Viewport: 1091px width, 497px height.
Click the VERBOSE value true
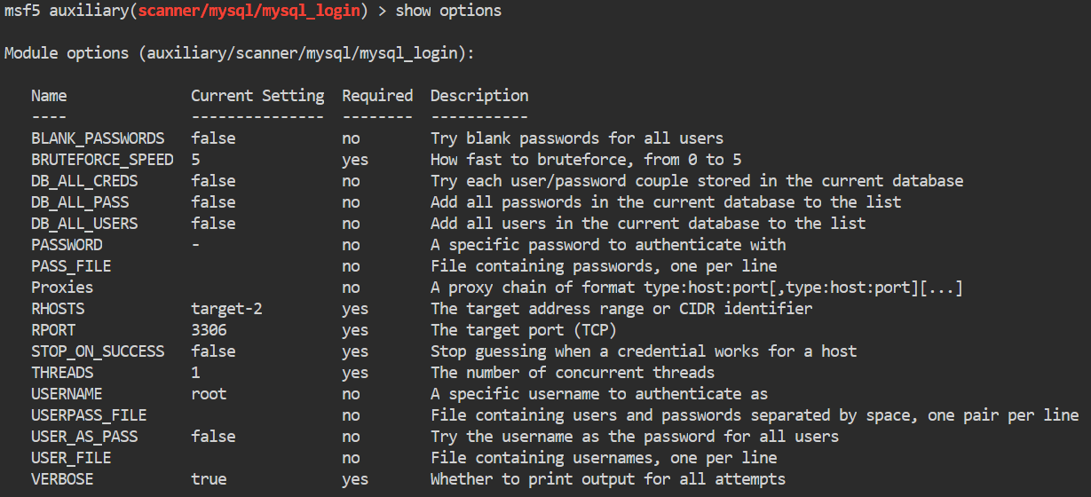click(209, 479)
